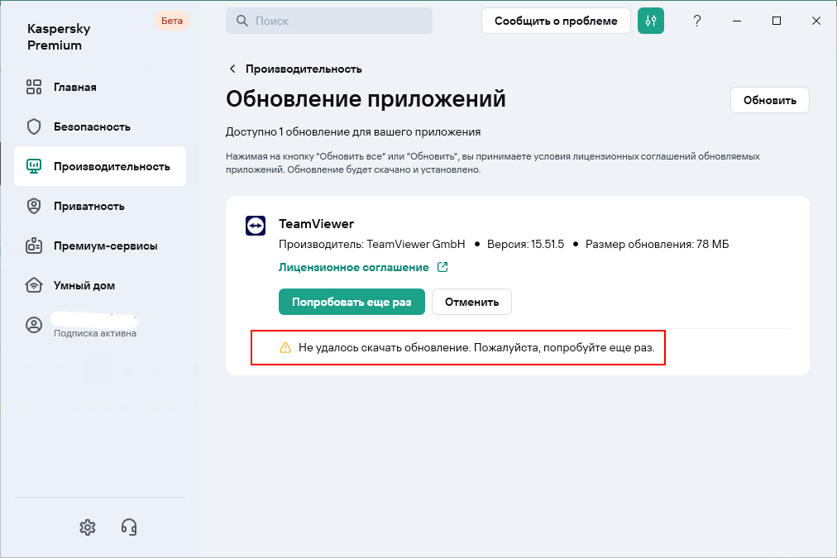Click the settings gear icon in sidebar
This screenshot has height=558, width=837.
88,527
